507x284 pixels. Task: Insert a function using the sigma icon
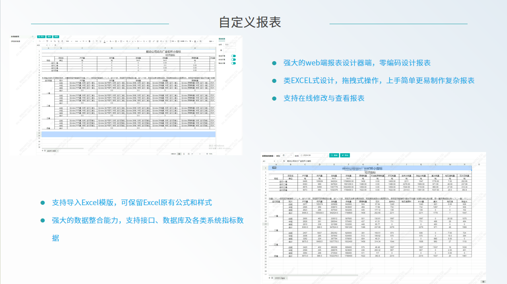click(171, 41)
